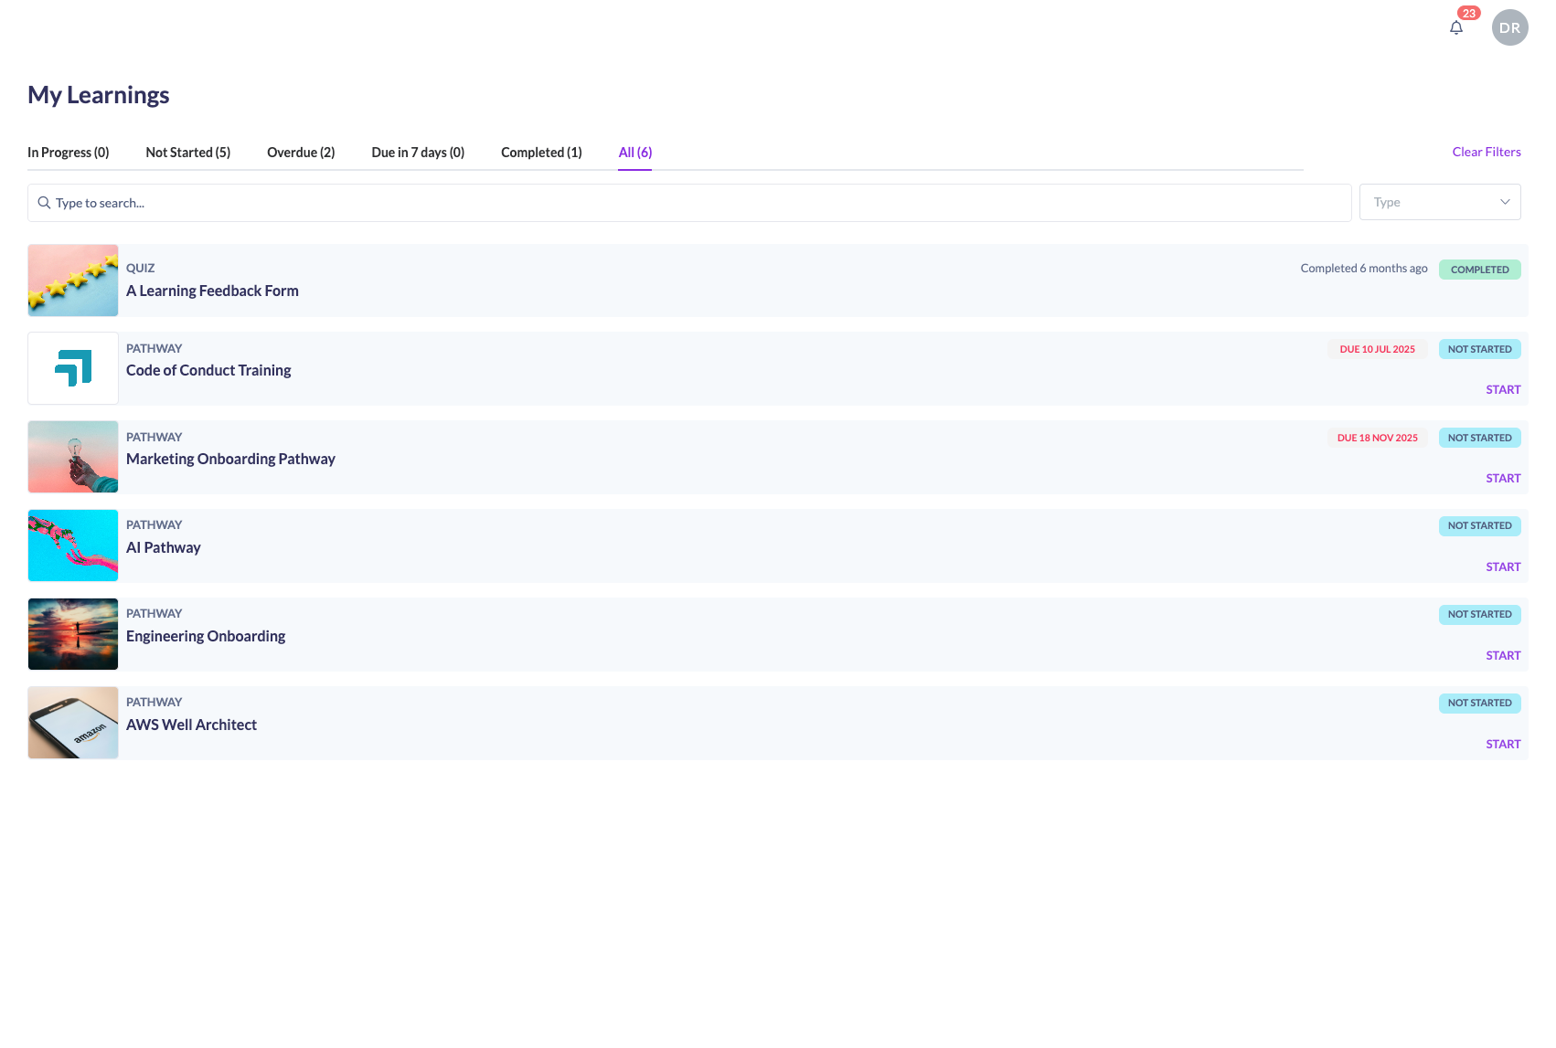Click the Learning Feedback Form stars thumbnail
Viewport: 1556px width, 1048px height.
73,281
